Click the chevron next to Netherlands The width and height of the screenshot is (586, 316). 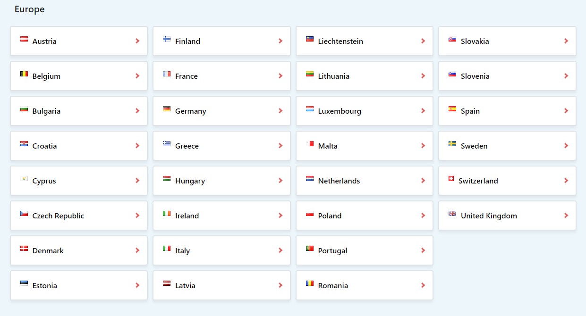[423, 181]
